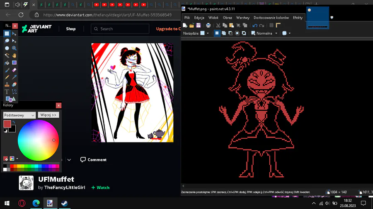The image size is (373, 209).
Task: Open the Warstwy menu
Action: [242, 17]
